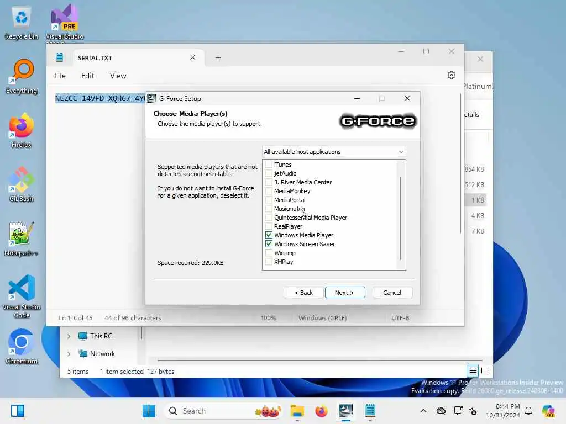Click the media player list scrollbar
The width and height of the screenshot is (566, 424).
pos(401,218)
